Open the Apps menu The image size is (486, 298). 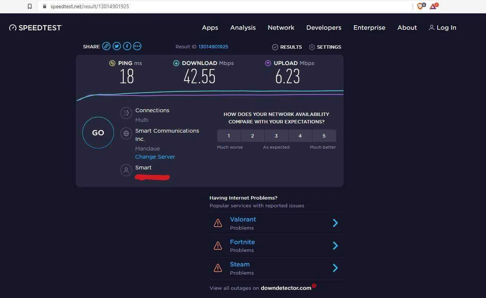pyautogui.click(x=210, y=28)
